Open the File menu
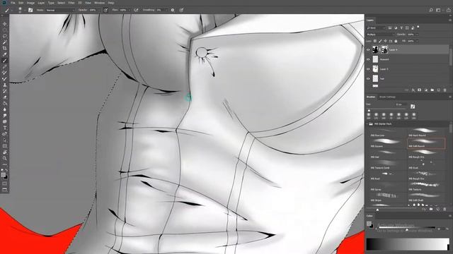The image size is (453, 254). click(13, 3)
